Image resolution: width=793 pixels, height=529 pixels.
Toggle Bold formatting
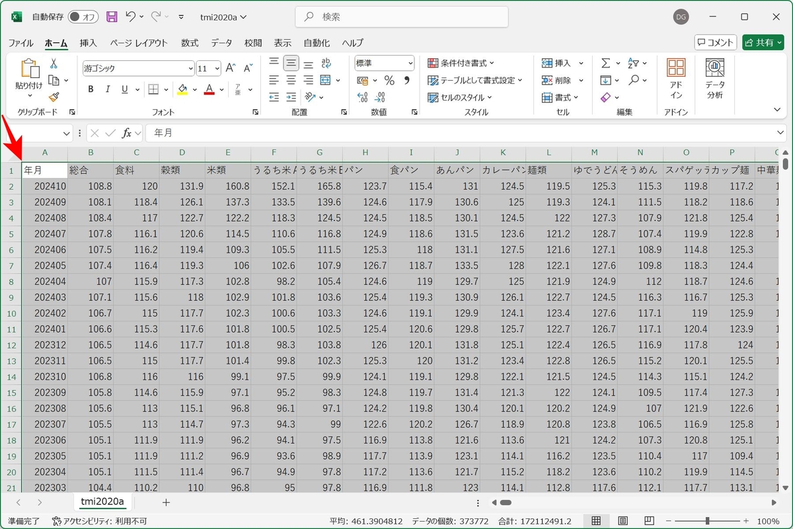tap(91, 89)
